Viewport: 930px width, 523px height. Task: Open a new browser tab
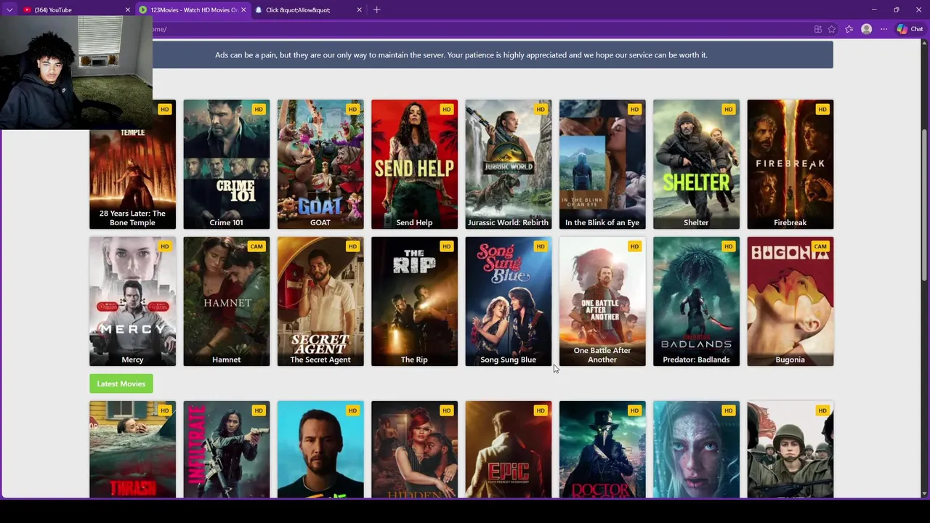point(376,9)
